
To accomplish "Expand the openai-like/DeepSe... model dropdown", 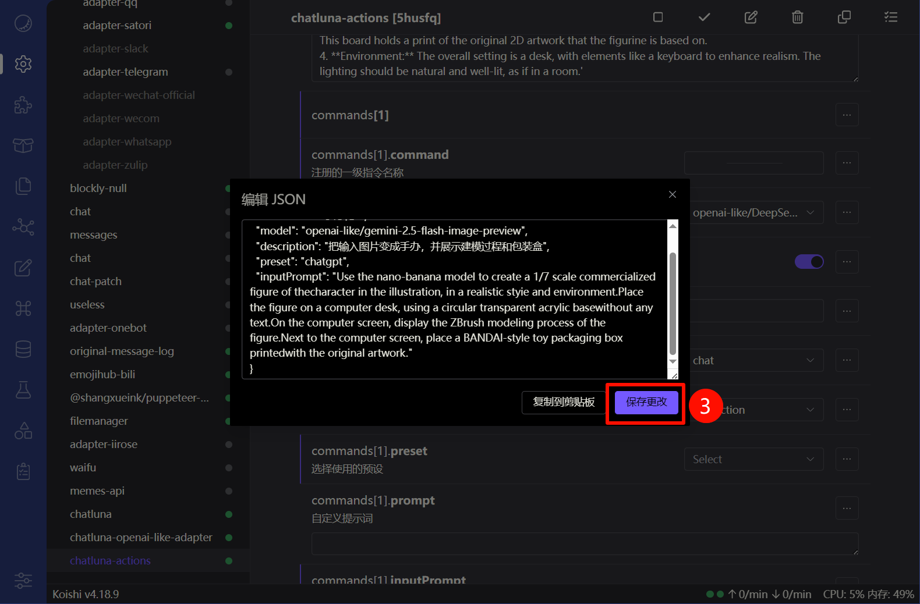I will click(x=753, y=213).
